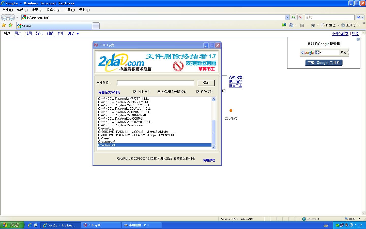Click the 百度 search box

tap(329, 17)
